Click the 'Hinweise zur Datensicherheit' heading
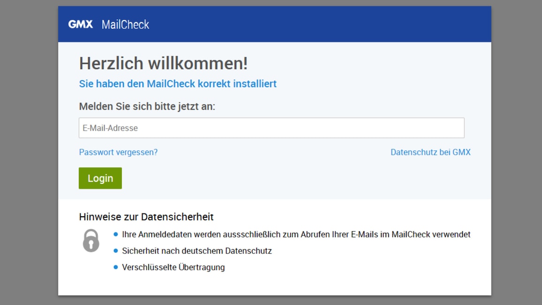The image size is (542, 305). pos(146,217)
